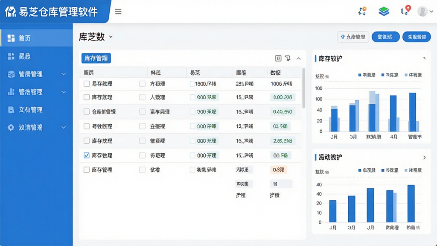
Task: Select the 库存管理 tab
Action: [x=96, y=58]
